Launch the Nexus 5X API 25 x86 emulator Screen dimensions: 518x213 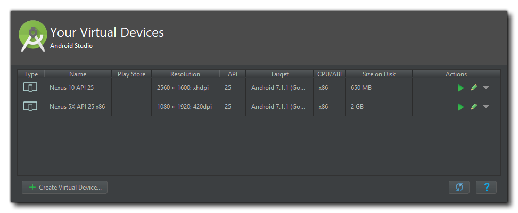coord(461,107)
